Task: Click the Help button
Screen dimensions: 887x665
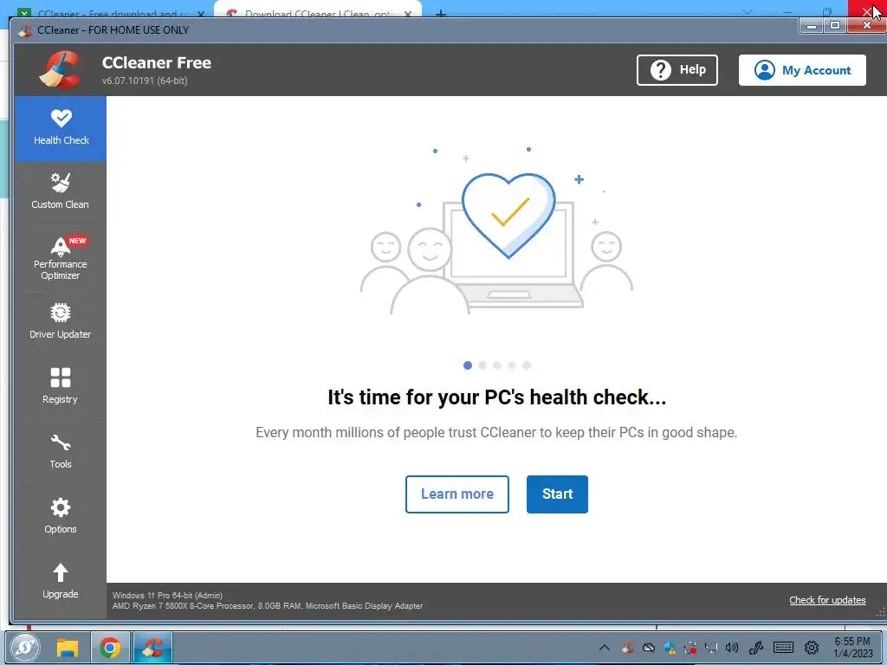Action: [x=677, y=70]
